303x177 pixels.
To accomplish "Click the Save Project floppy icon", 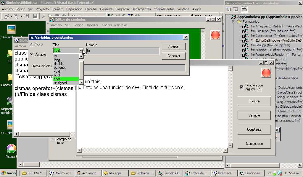I will (x=35, y=16).
